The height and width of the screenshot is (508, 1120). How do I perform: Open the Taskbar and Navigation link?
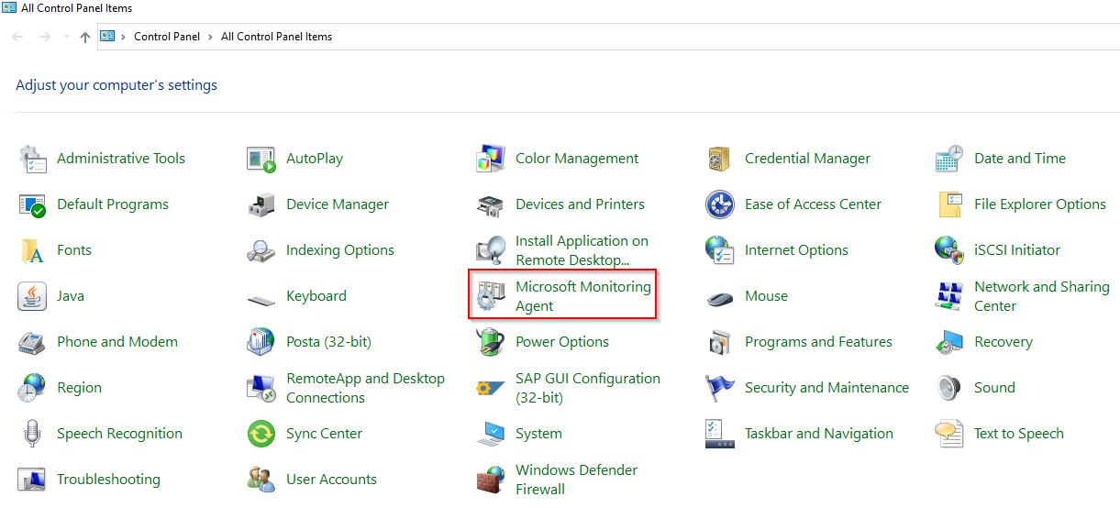pyautogui.click(x=818, y=434)
